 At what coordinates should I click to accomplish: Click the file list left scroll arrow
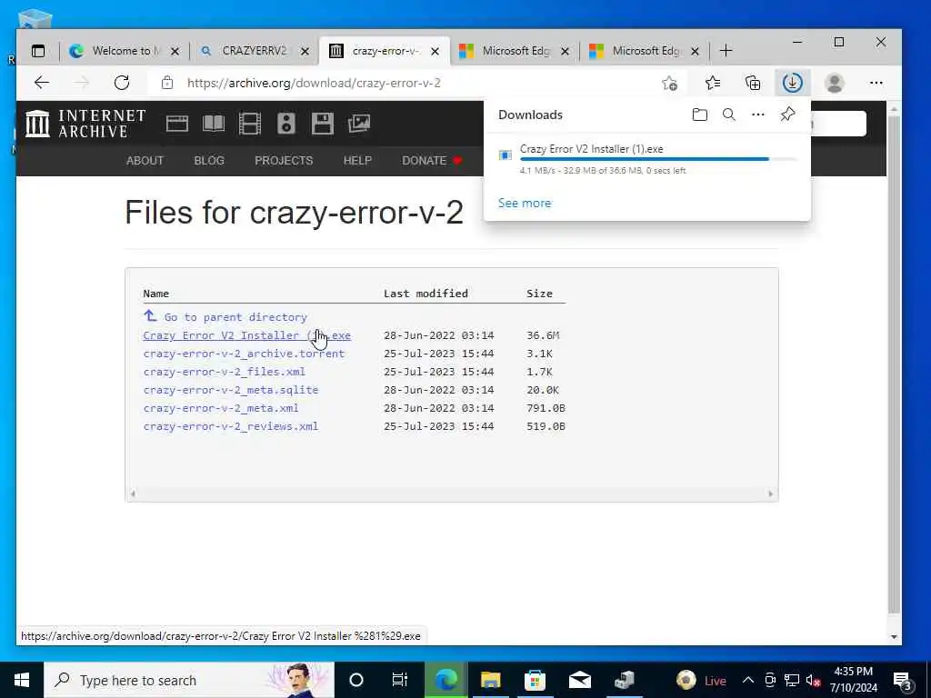point(133,494)
